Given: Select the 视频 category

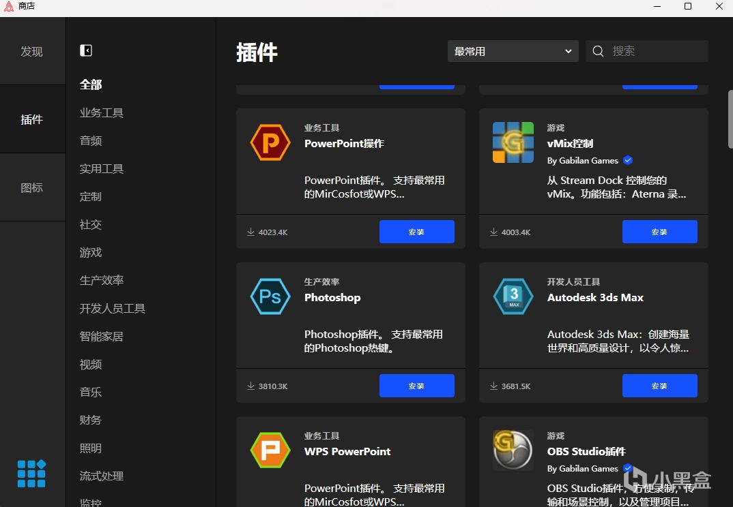Looking at the screenshot, I should tap(91, 364).
